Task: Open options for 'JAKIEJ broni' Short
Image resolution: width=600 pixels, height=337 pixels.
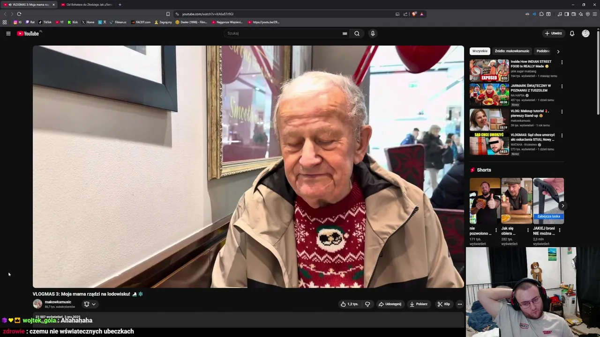Action: (560, 230)
